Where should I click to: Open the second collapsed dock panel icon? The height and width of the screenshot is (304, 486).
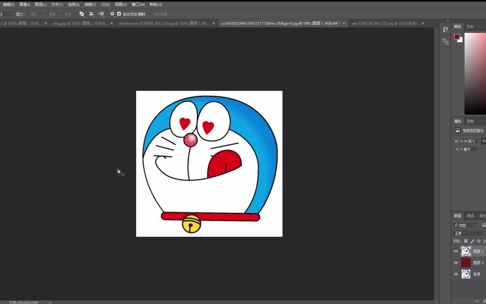[445, 42]
